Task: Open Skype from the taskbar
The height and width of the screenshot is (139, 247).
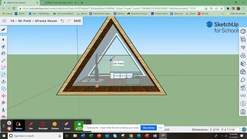Action: (115, 136)
